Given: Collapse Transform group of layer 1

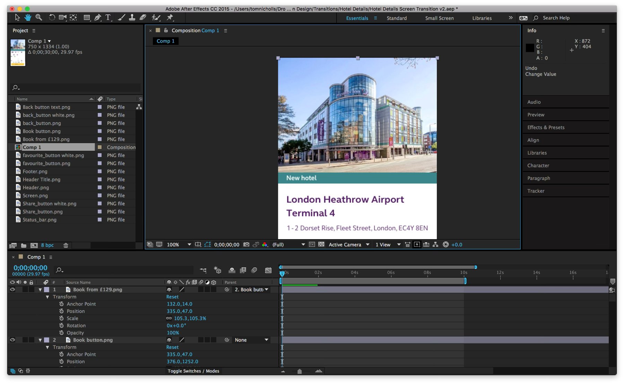Looking at the screenshot, I should (x=47, y=297).
